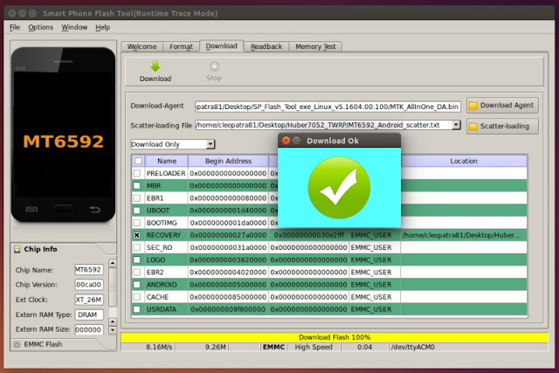Viewport: 559px width, 373px height.
Task: Click the Download Agent button
Action: pos(502,106)
